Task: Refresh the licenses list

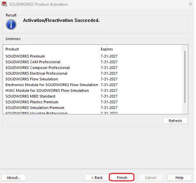Action: tap(175, 121)
